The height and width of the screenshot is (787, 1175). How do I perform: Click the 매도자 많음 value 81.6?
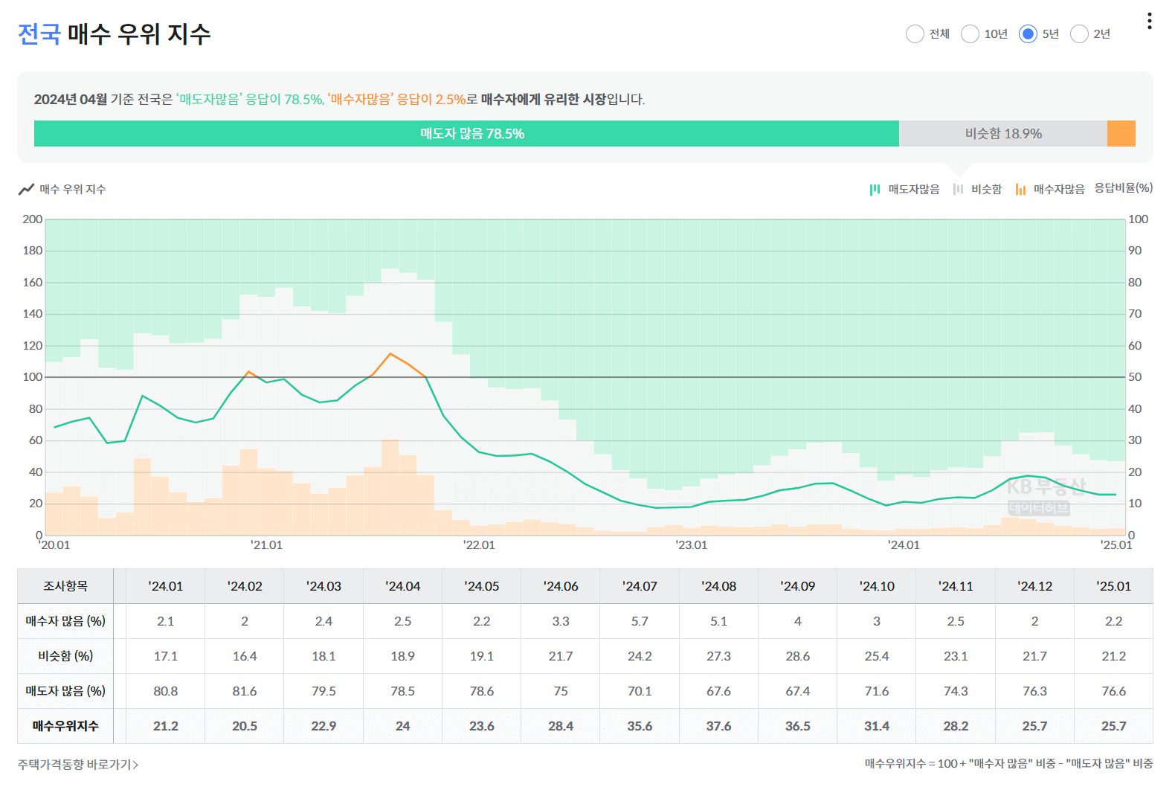(245, 691)
